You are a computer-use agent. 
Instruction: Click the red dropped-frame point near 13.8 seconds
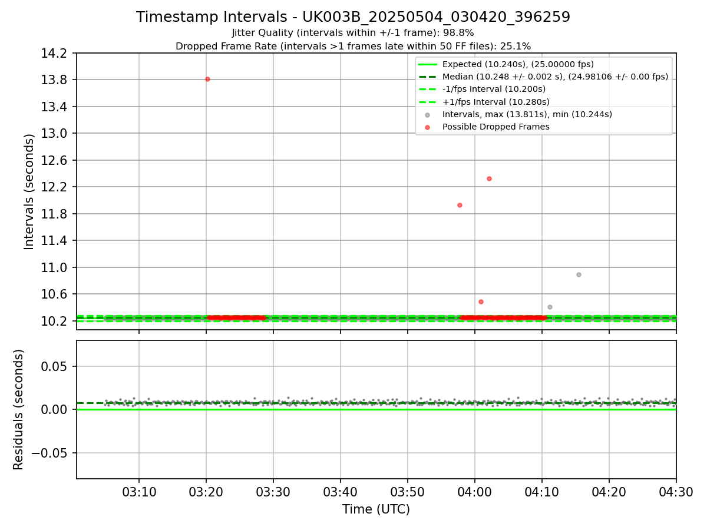pyautogui.click(x=207, y=79)
